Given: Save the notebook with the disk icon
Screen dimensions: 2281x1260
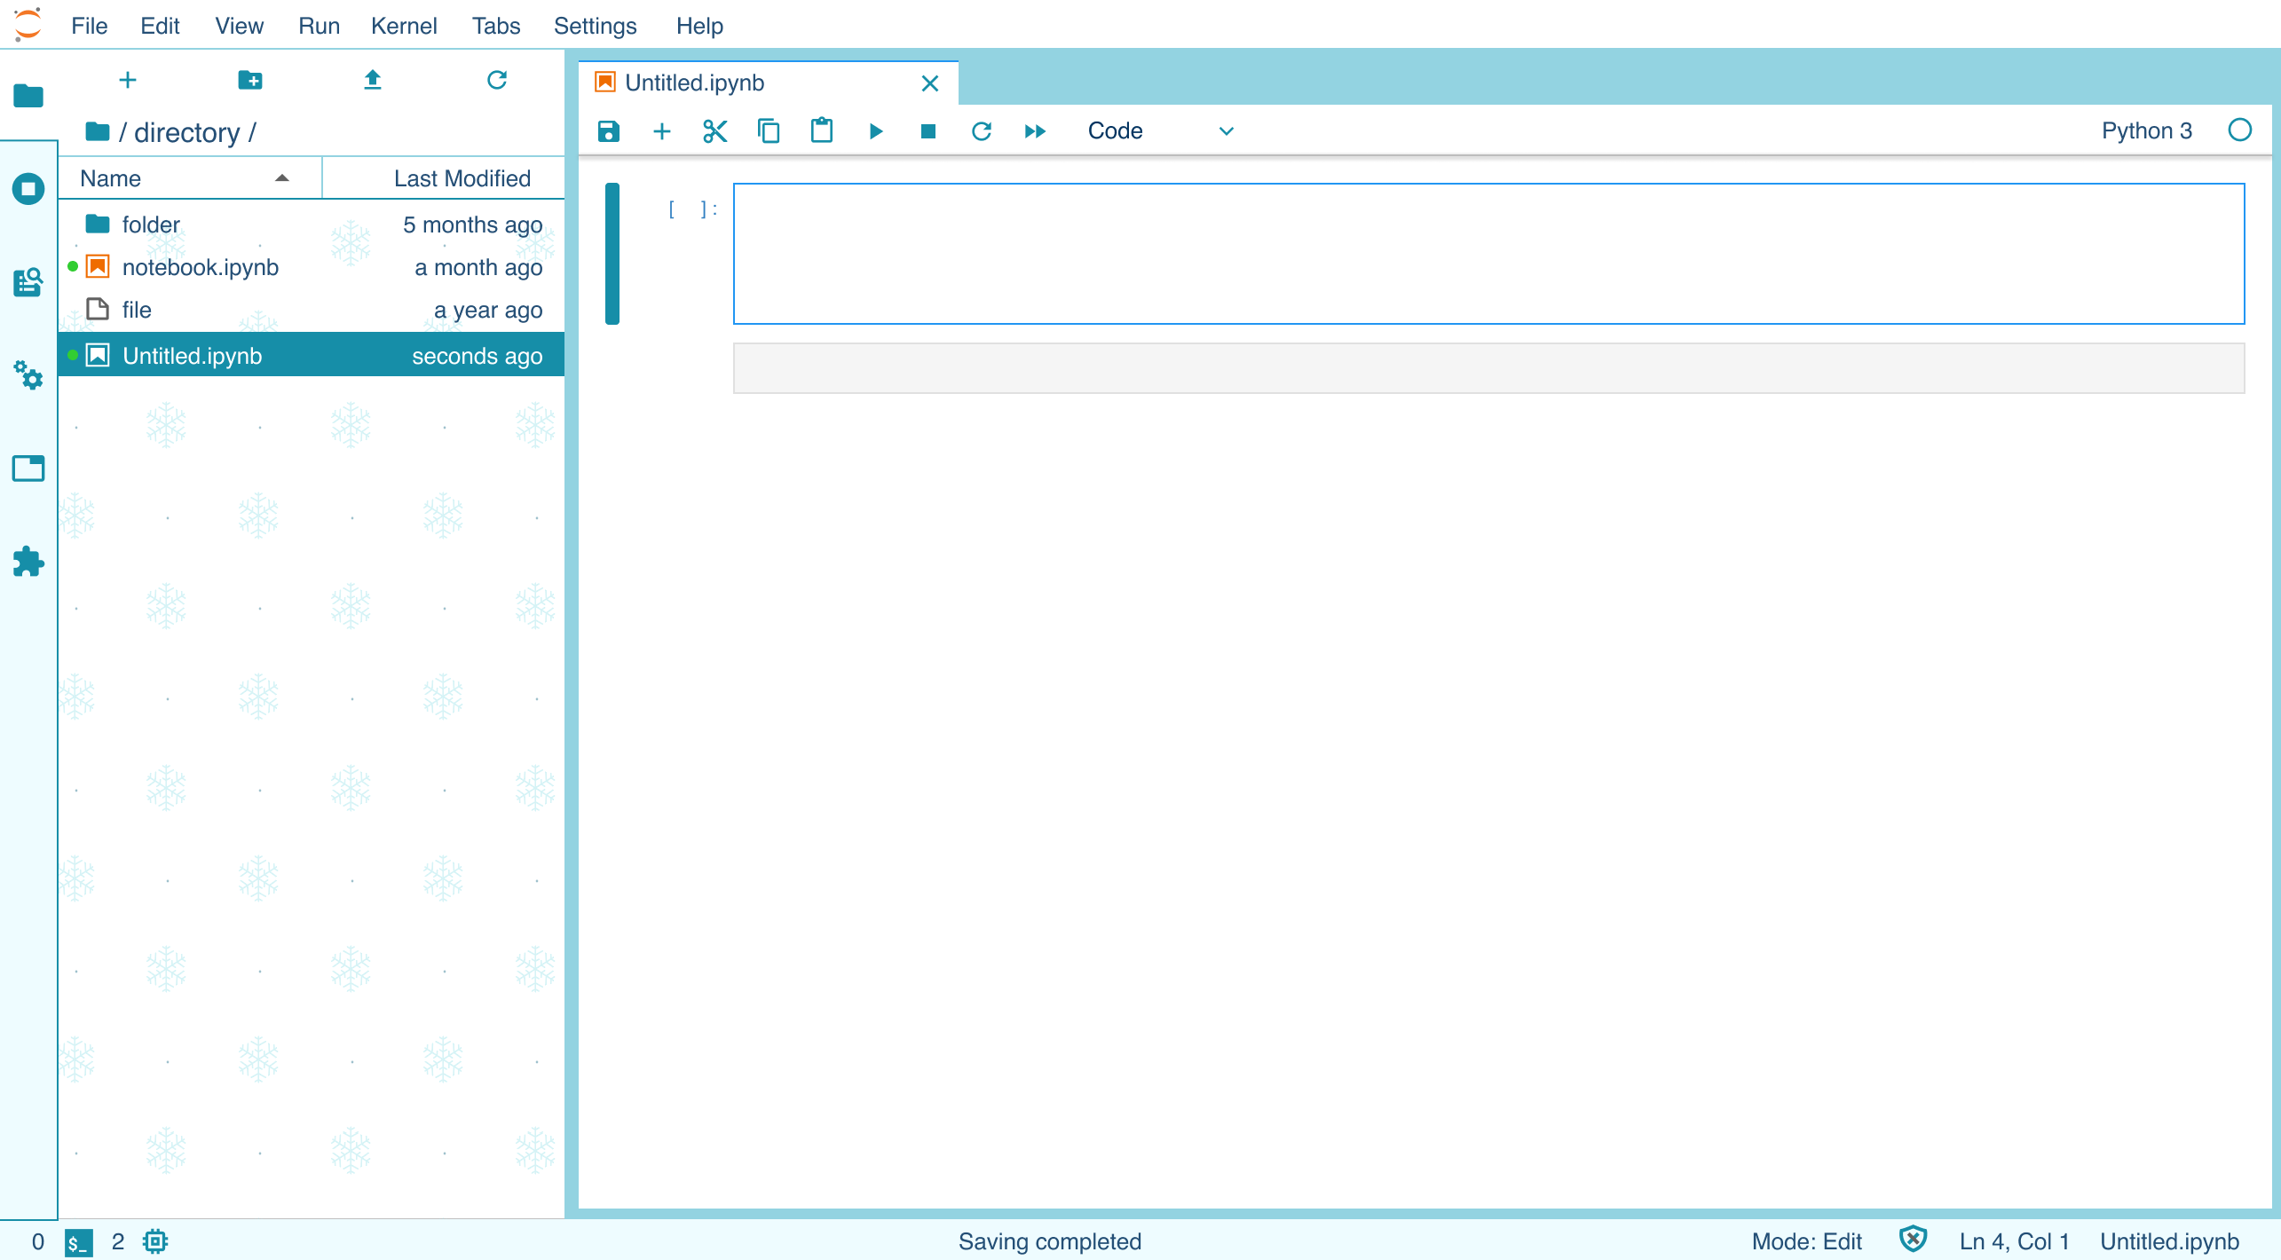Looking at the screenshot, I should (x=608, y=131).
